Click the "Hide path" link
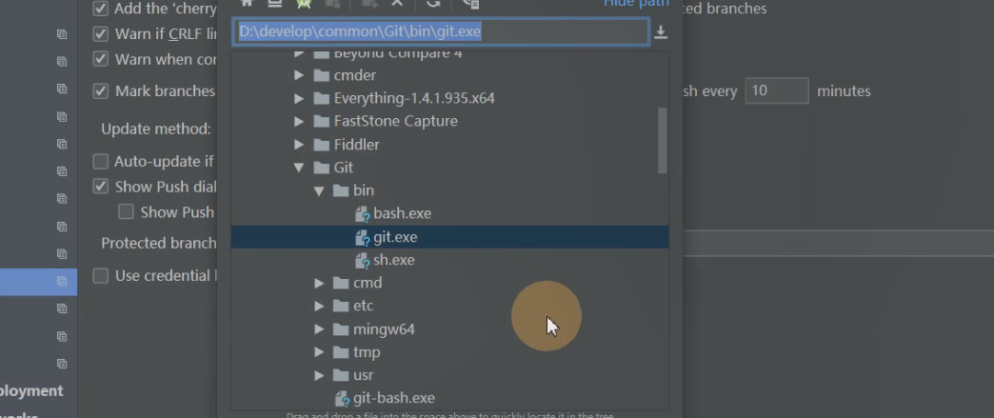 pyautogui.click(x=636, y=3)
